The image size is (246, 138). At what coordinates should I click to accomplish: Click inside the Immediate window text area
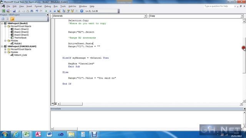pyautogui.click(x=146, y=119)
